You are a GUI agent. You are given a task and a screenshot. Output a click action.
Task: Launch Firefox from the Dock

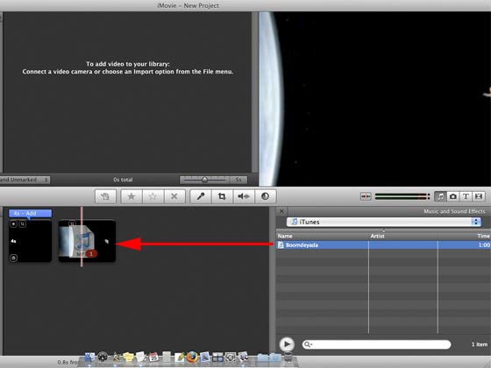[x=192, y=357]
